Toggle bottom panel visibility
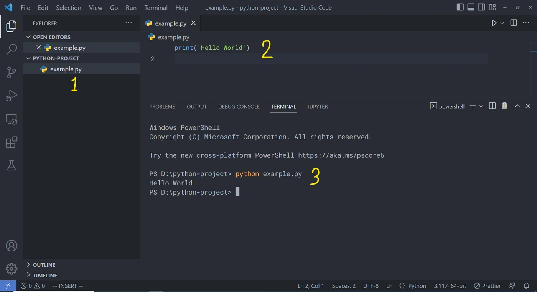The image size is (537, 292). (x=471, y=7)
